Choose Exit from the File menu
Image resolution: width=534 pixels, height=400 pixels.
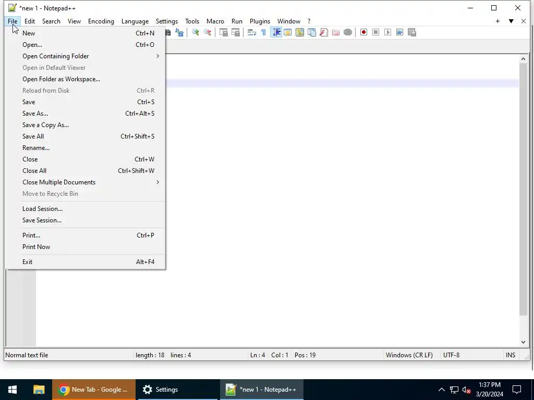[x=85, y=262]
